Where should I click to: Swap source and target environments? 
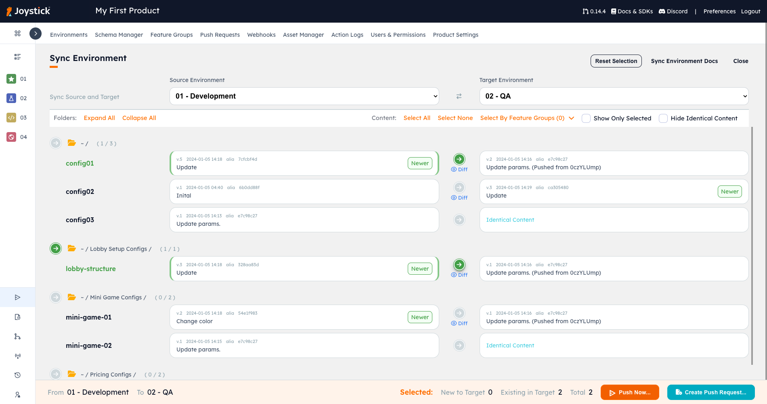(459, 96)
